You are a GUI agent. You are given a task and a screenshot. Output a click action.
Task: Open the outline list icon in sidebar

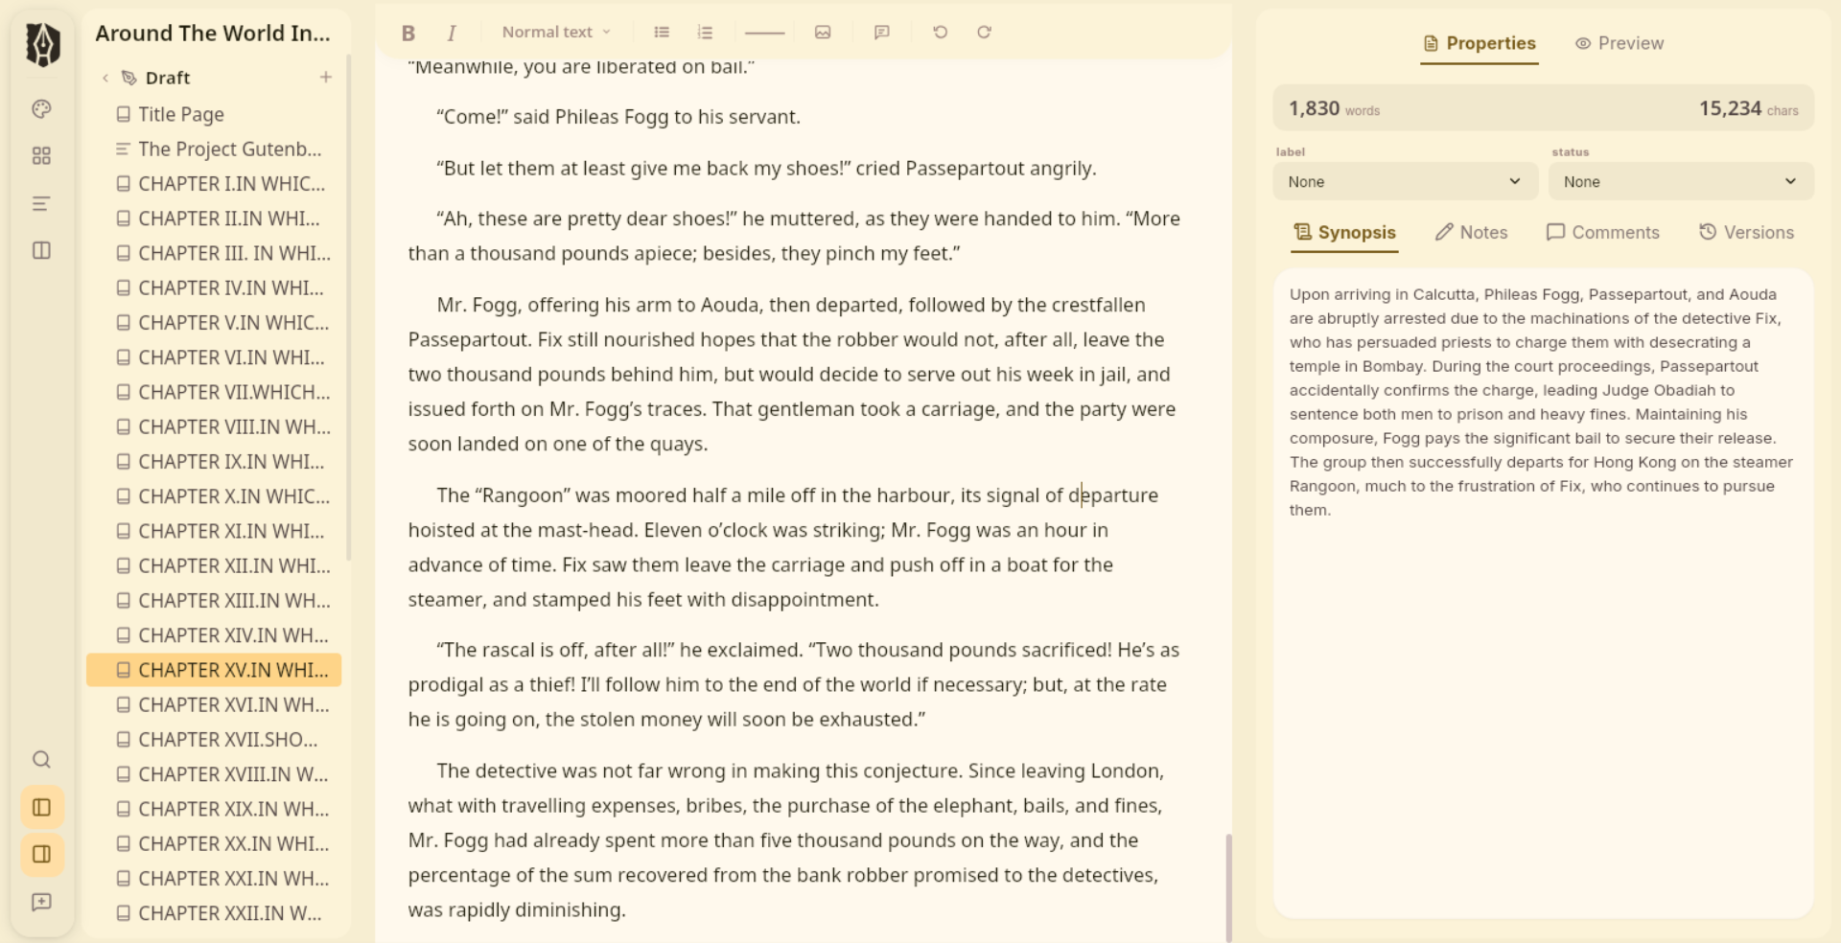(x=41, y=203)
